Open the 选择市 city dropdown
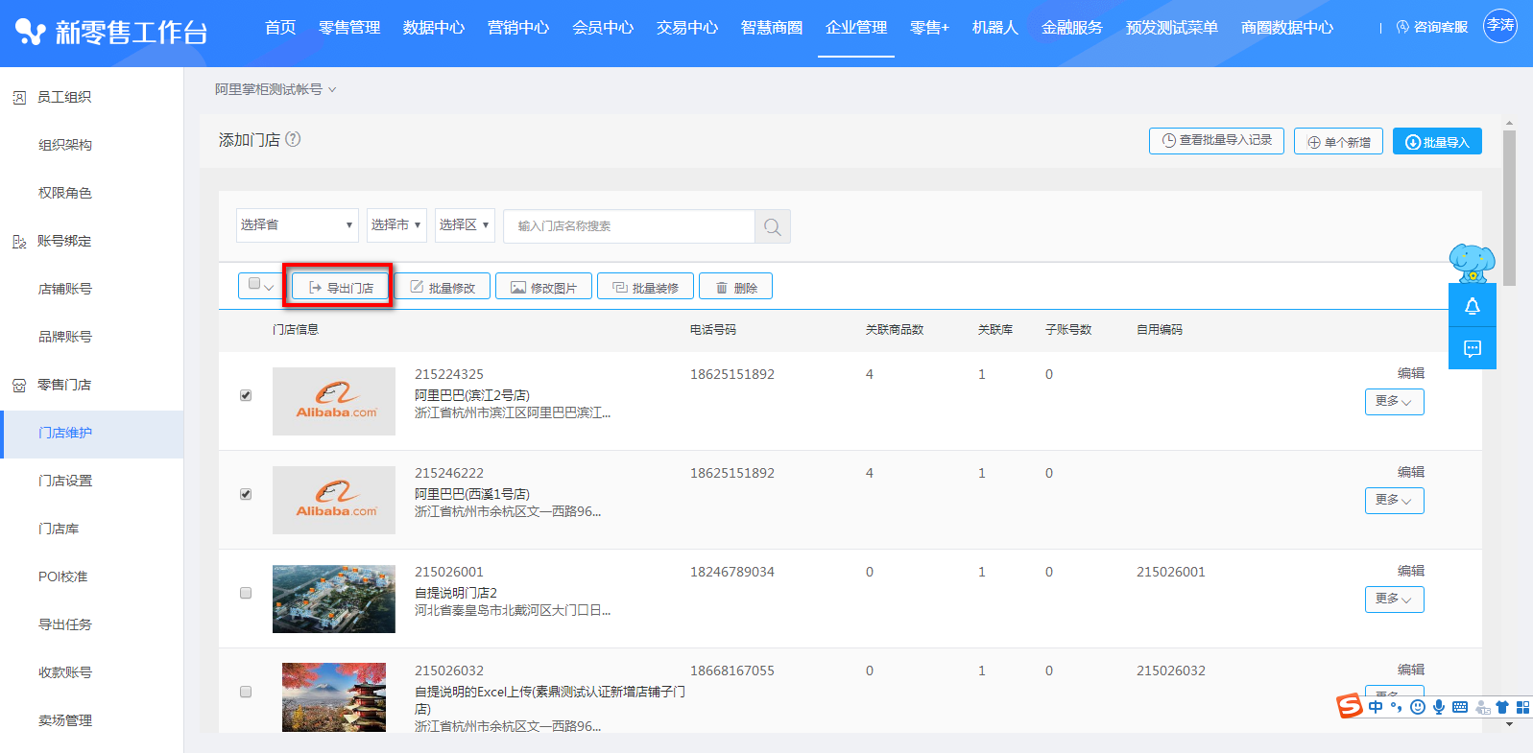This screenshot has height=753, width=1533. (x=395, y=225)
